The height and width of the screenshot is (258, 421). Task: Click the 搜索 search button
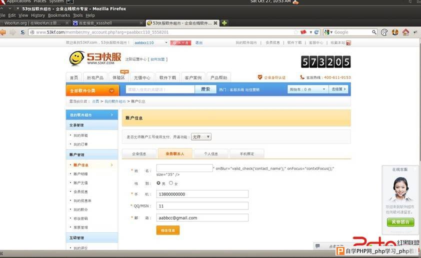coord(205,89)
